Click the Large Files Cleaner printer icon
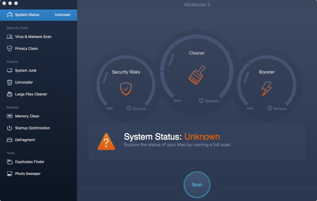 (9, 94)
